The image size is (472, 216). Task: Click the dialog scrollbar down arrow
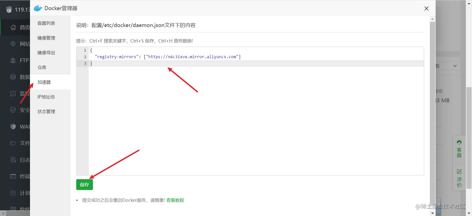click(x=432, y=213)
